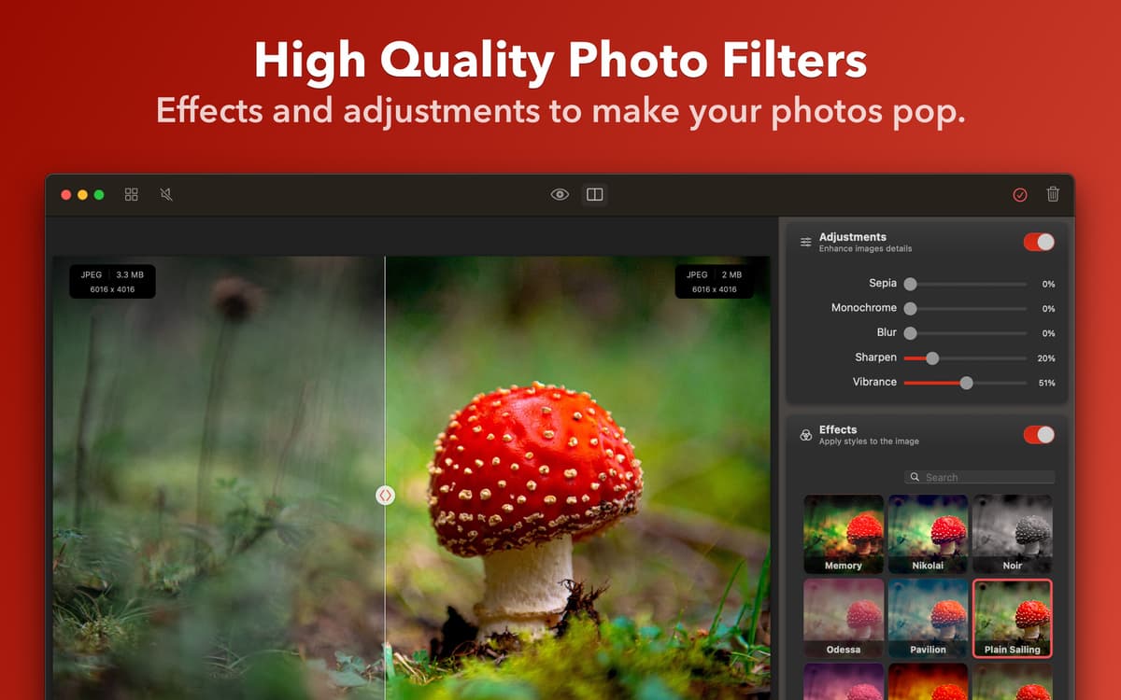Viewport: 1121px width, 700px height.
Task: Show preview using the eye icon
Action: tap(560, 193)
